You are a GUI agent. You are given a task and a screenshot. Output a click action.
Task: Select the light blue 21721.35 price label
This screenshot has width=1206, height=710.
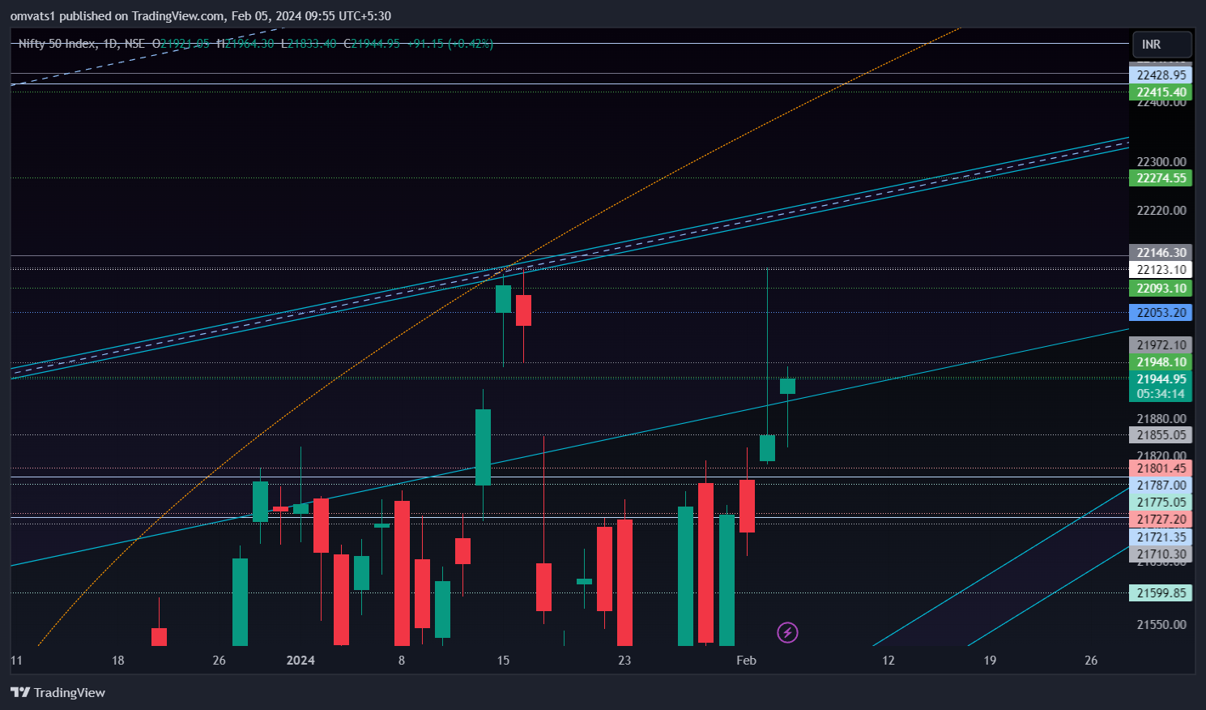point(1161,537)
